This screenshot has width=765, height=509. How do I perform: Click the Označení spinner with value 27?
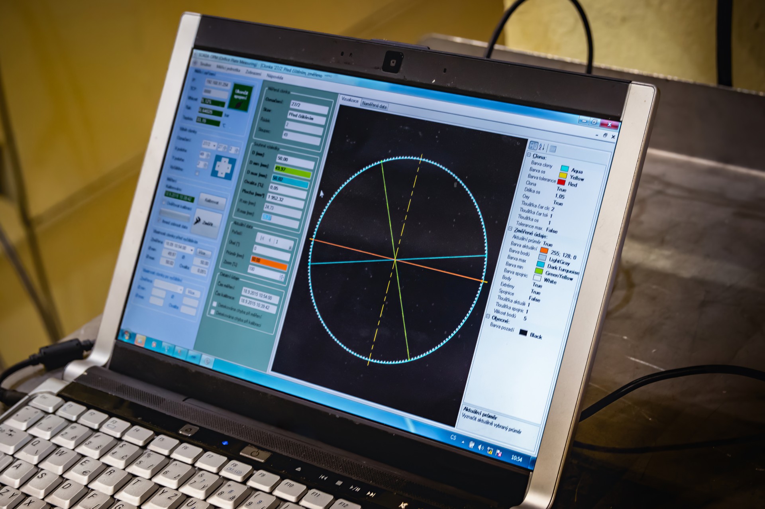click(x=223, y=147)
